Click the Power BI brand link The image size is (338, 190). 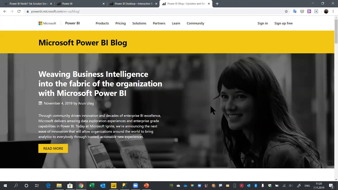(72, 23)
